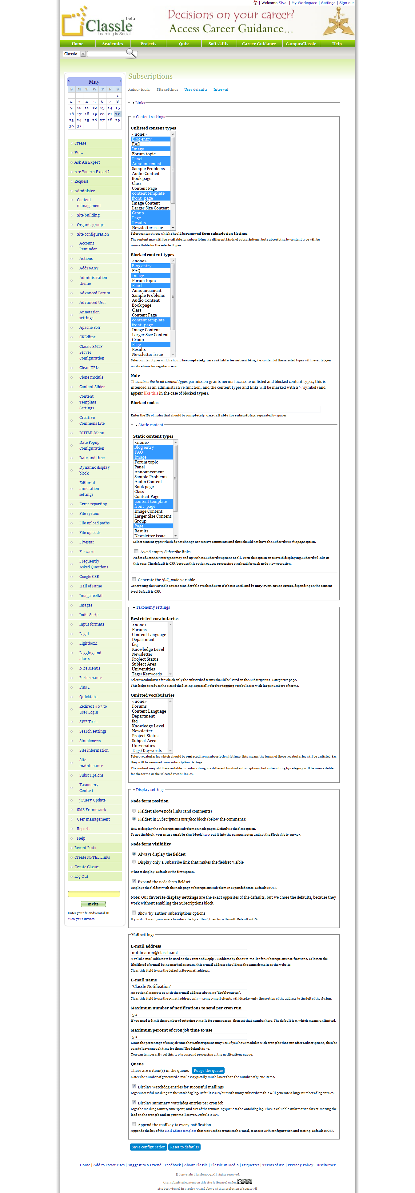Viewport: 415px width, 1193px height.
Task: Open the Career Guidance menu
Action: pyautogui.click(x=259, y=44)
